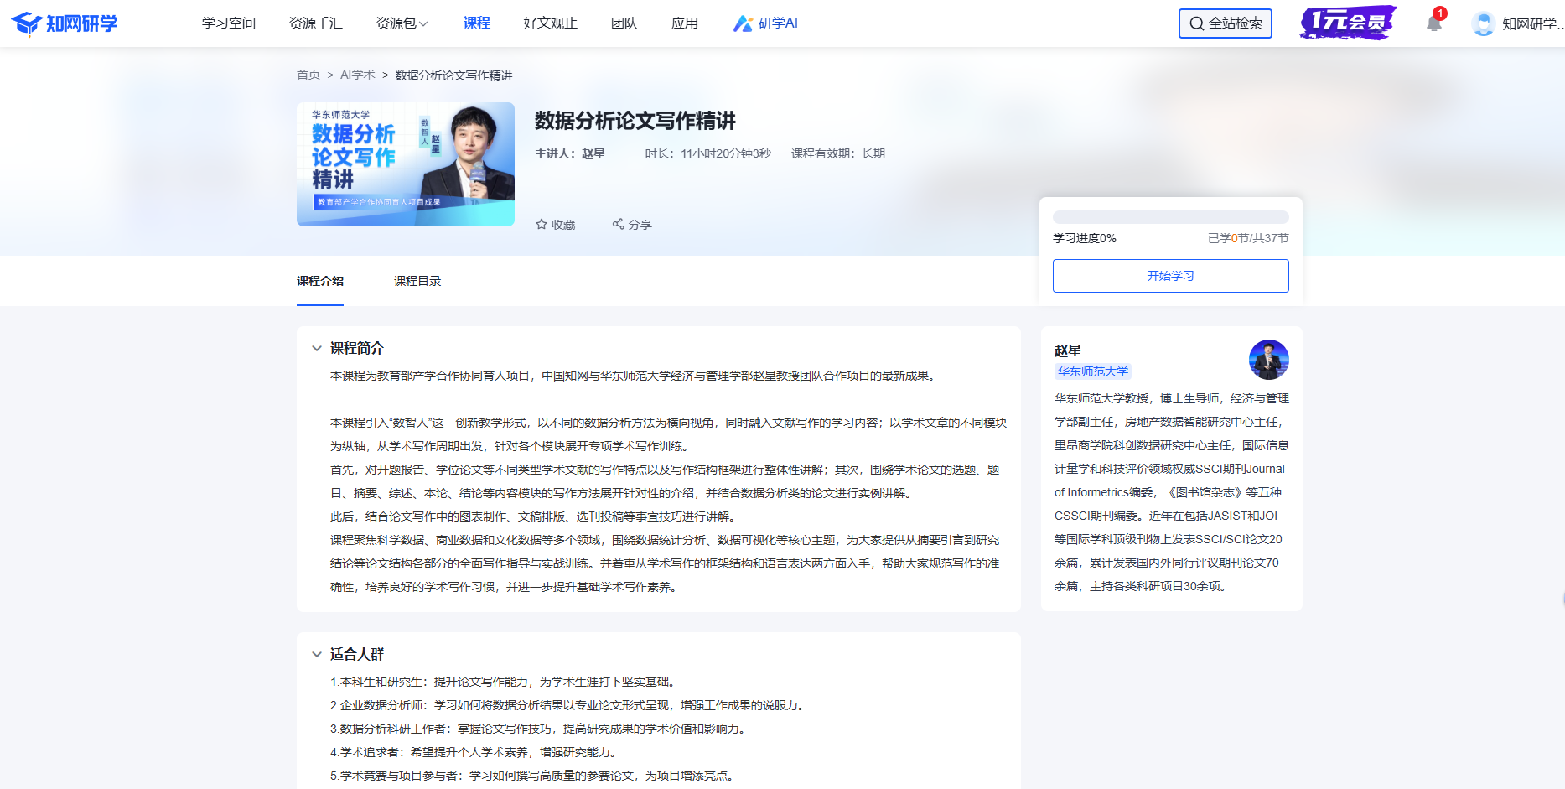Screen dimensions: 1565x789
Task: Open the 资源包 dropdown menu
Action: [402, 23]
